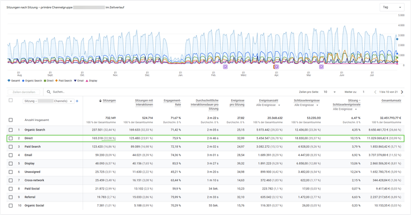Viewport: 411px width, 215px height.
Task: Select the Cross-network row checkbox
Action: tap(10, 180)
